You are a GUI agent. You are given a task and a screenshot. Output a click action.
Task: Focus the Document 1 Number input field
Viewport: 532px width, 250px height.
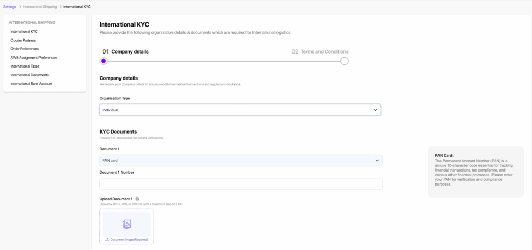tap(241, 184)
